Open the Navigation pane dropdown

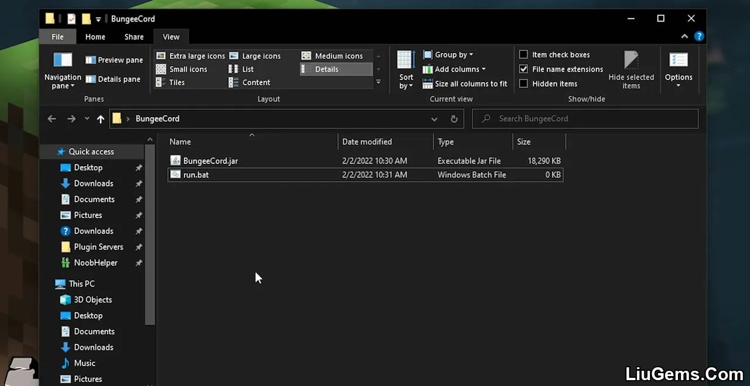click(x=63, y=70)
